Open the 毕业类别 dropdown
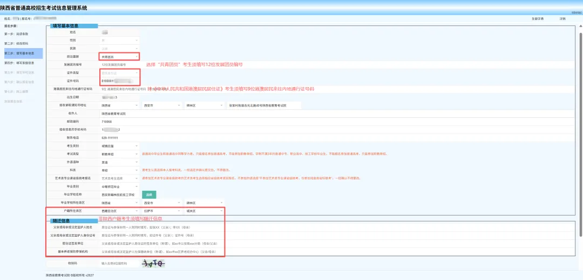 119,186
